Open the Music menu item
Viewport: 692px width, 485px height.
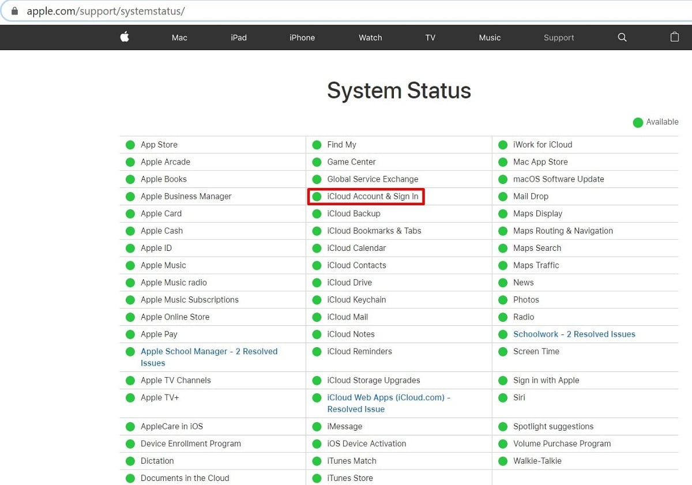(490, 37)
